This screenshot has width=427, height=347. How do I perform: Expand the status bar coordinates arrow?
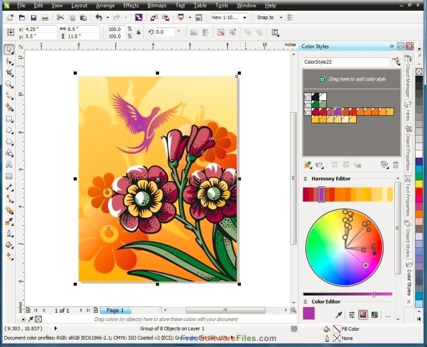pyautogui.click(x=56, y=328)
